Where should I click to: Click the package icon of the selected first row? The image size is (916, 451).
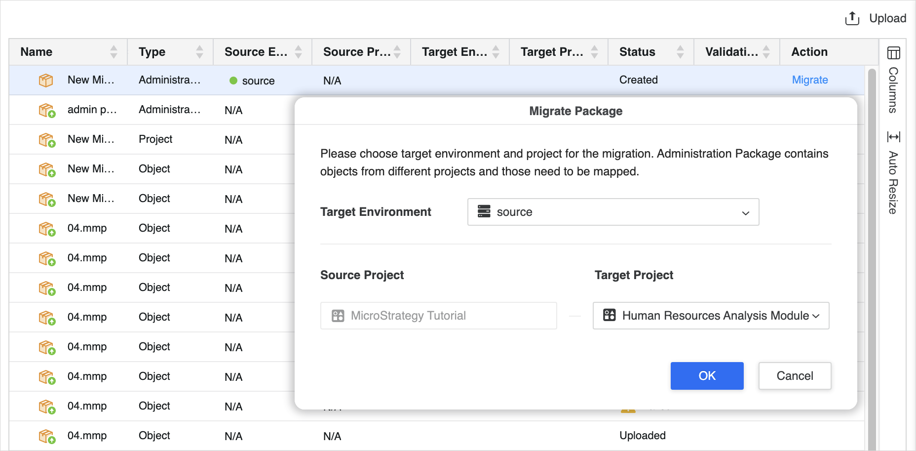click(x=46, y=80)
